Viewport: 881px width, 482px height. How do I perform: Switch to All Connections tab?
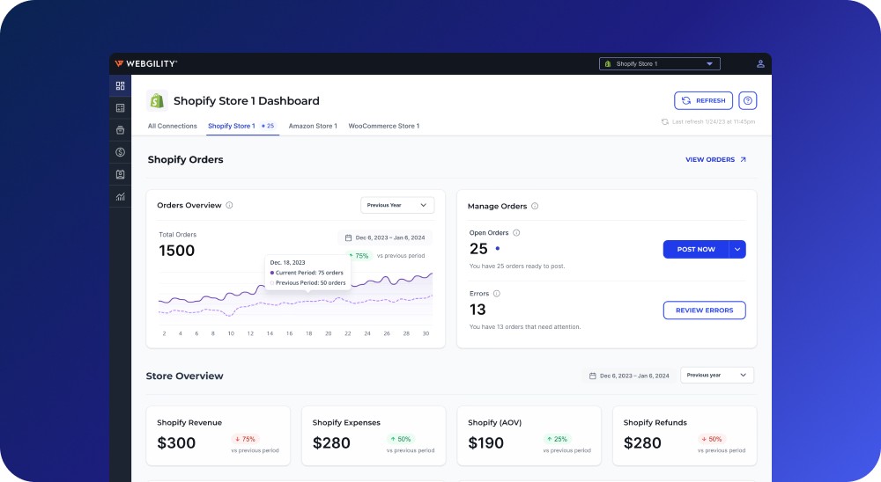tap(173, 127)
